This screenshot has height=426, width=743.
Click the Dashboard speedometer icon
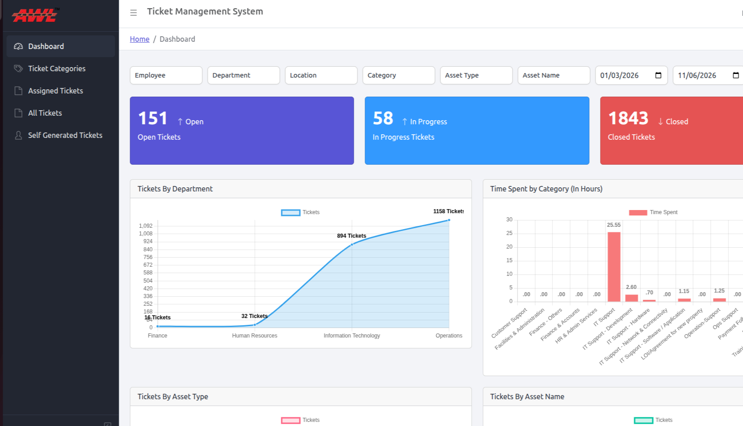pos(18,46)
